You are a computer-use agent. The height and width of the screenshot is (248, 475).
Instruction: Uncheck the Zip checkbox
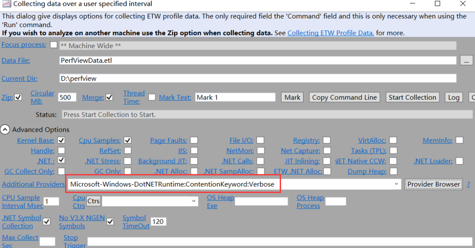pos(18,97)
